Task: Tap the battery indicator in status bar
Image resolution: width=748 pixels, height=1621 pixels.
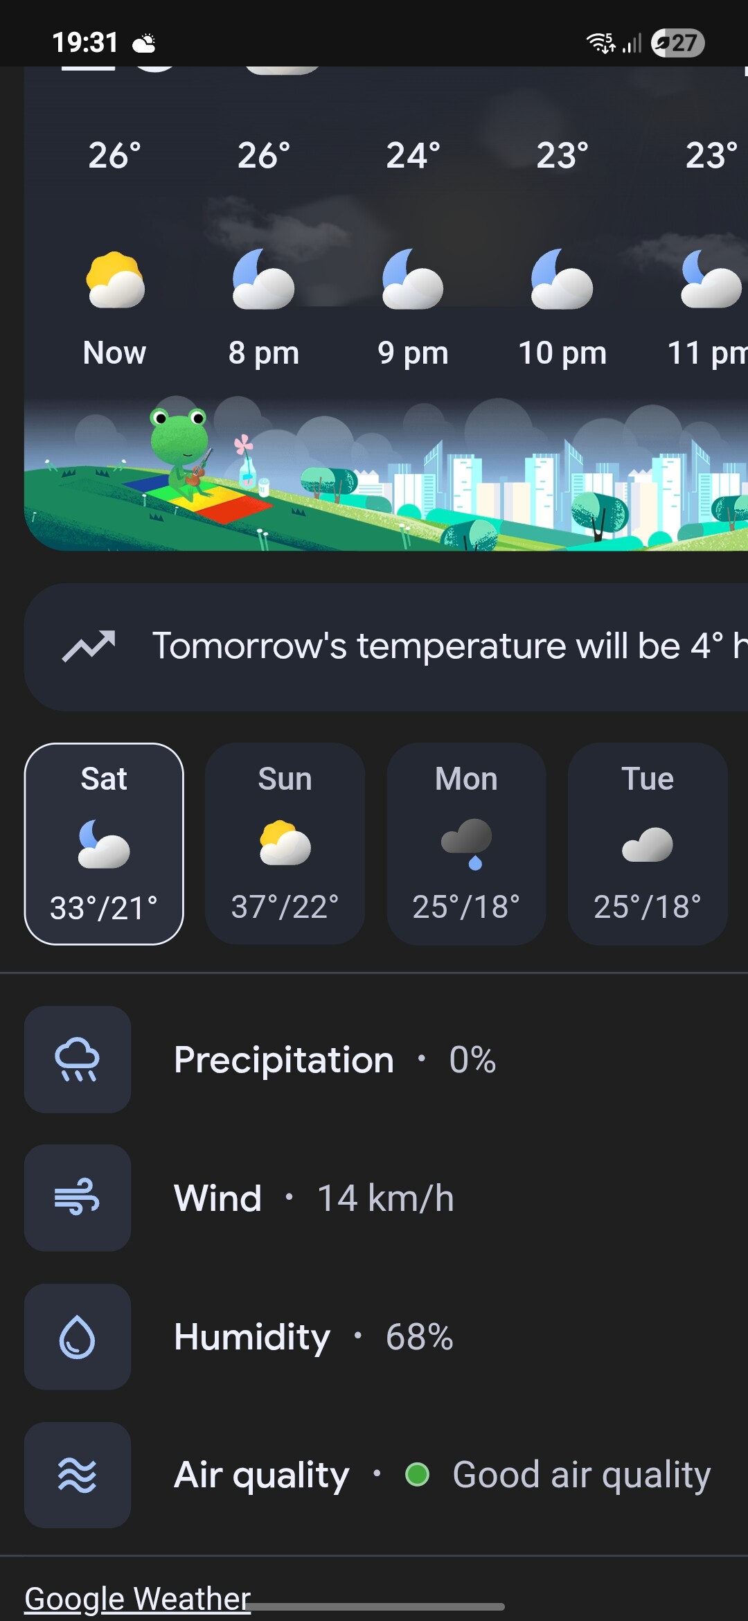Action: pyautogui.click(x=677, y=43)
